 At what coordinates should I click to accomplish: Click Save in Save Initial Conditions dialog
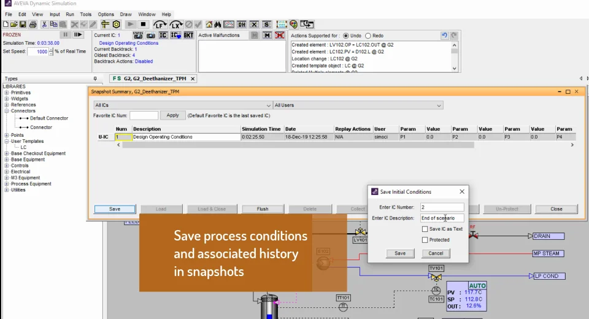coord(400,253)
